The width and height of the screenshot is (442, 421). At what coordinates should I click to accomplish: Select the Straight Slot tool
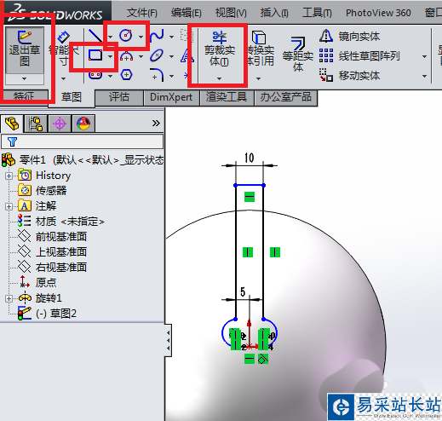click(x=95, y=75)
